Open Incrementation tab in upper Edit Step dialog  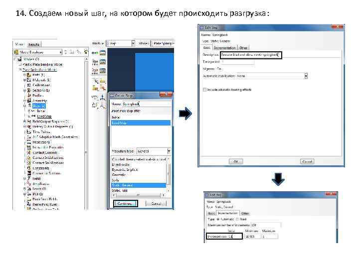tap(225, 48)
